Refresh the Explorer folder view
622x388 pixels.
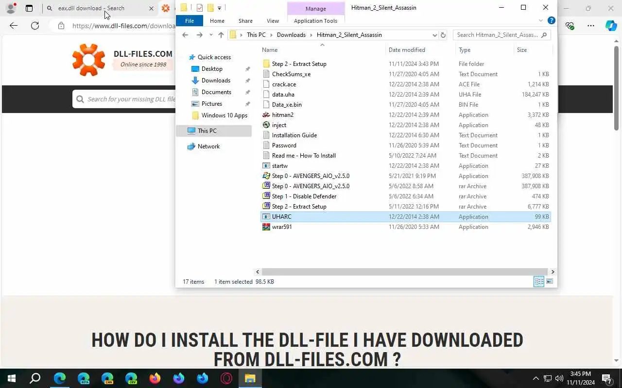click(443, 35)
